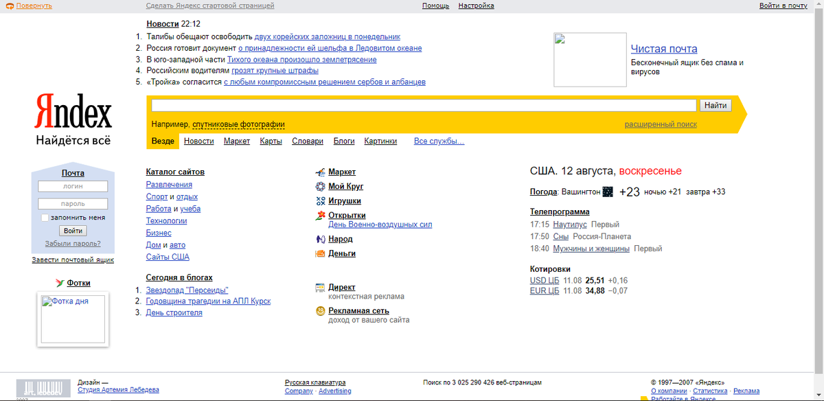Click the Market shopping cart icon
824x401 pixels.
coord(320,172)
